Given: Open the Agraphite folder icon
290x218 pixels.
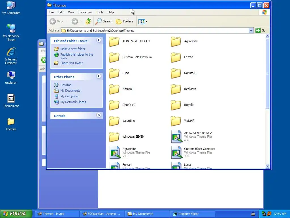Looking at the screenshot, I should 176,41.
